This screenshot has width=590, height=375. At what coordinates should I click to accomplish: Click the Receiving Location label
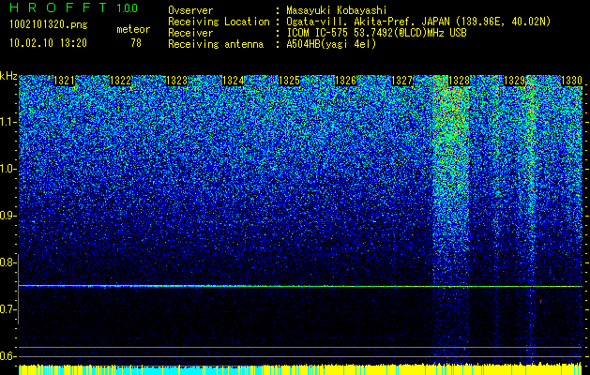coord(219,22)
